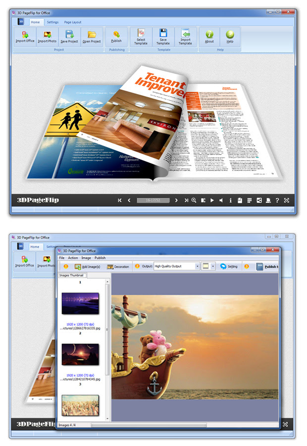Viewport: 307px width, 446px height.
Task: Open book info via the i icon
Action: [231, 201]
